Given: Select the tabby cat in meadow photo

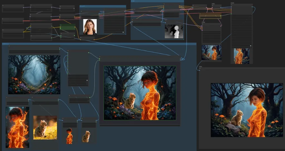Looking at the screenshot, I should click(45, 128).
